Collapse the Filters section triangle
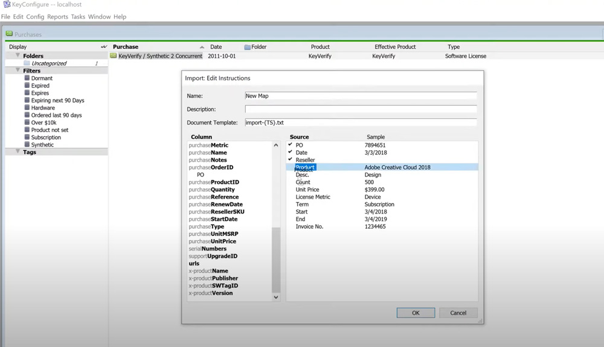The width and height of the screenshot is (604, 347). (x=18, y=71)
